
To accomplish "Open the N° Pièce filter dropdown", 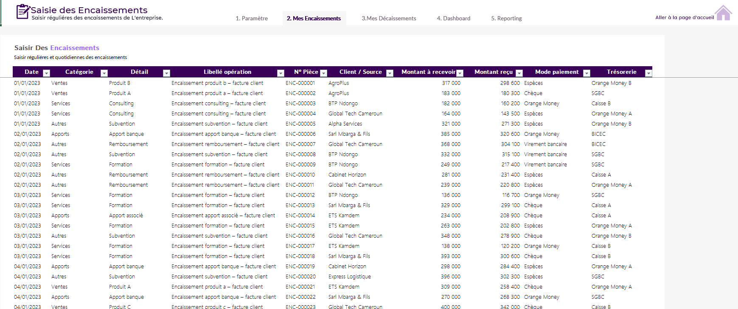I will pyautogui.click(x=323, y=73).
